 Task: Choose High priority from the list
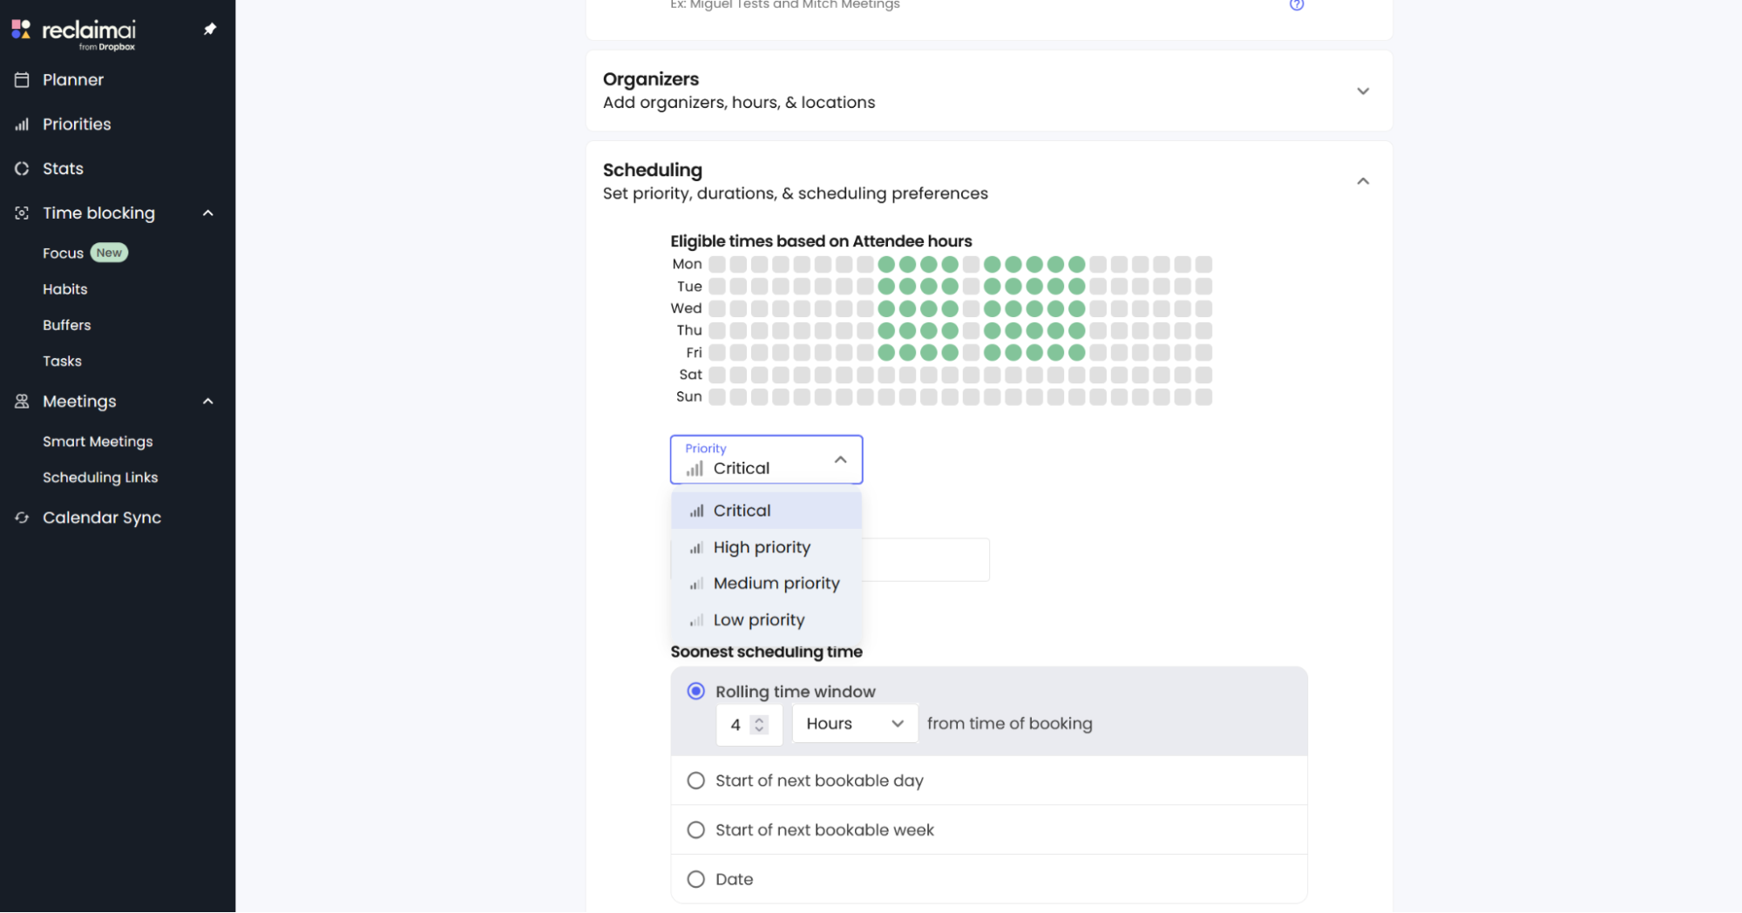pyautogui.click(x=762, y=548)
